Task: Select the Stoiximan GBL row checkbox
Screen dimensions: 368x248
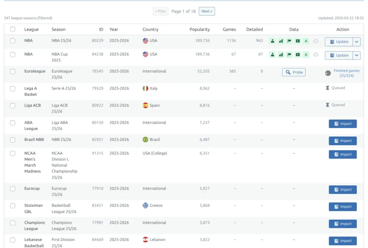Action: tap(13, 206)
